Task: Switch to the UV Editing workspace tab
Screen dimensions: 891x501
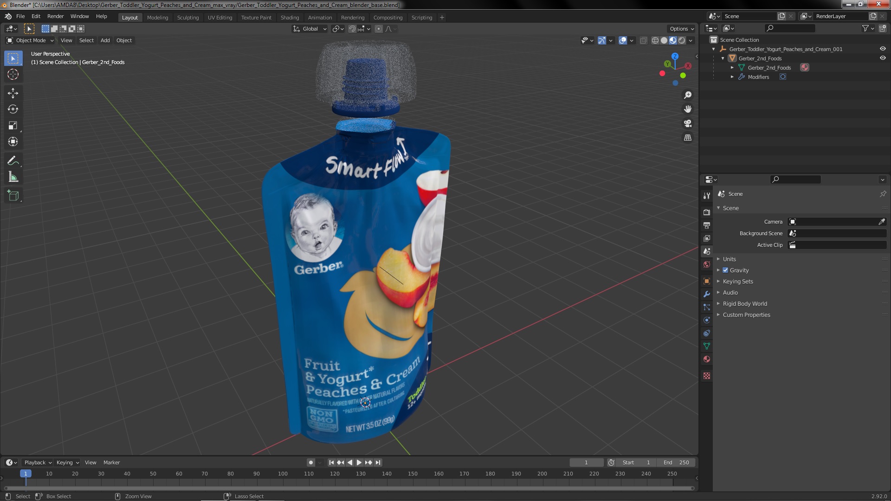Action: click(x=220, y=18)
